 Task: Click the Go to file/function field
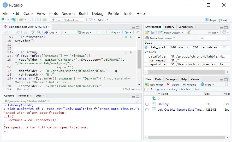click(67, 20)
